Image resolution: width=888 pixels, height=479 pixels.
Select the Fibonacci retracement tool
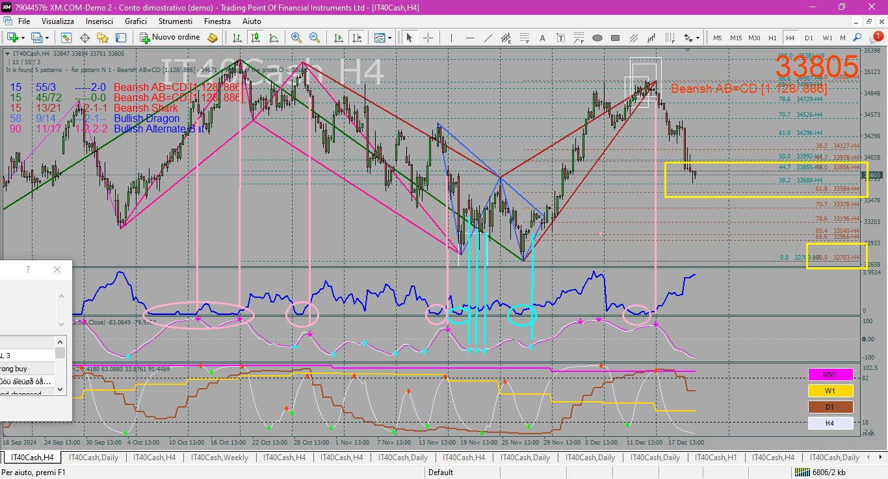click(524, 38)
